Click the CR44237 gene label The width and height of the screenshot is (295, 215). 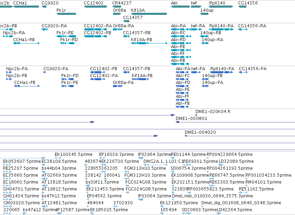pos(122,3)
